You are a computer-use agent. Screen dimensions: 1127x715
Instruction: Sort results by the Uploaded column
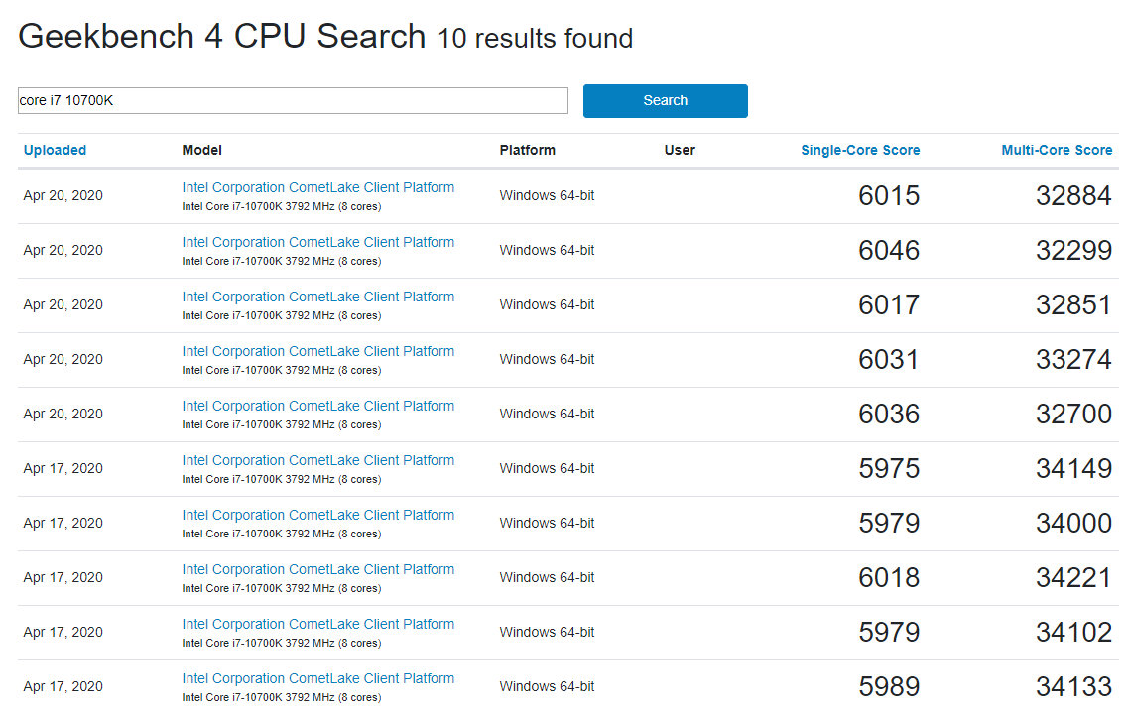(55, 150)
